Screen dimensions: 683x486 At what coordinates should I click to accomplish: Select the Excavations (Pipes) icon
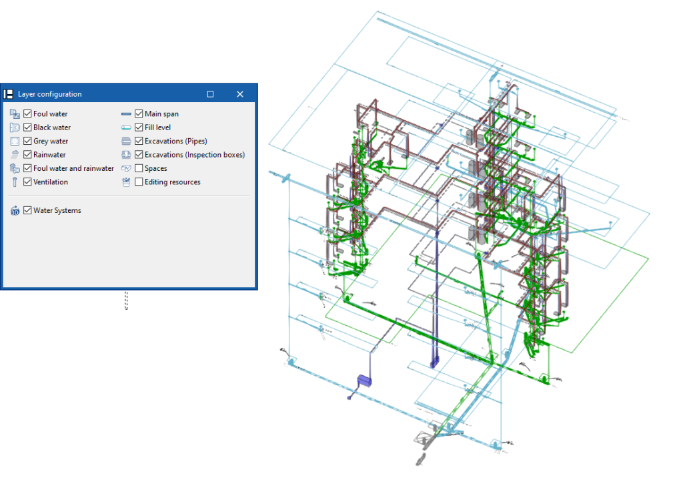coord(126,140)
